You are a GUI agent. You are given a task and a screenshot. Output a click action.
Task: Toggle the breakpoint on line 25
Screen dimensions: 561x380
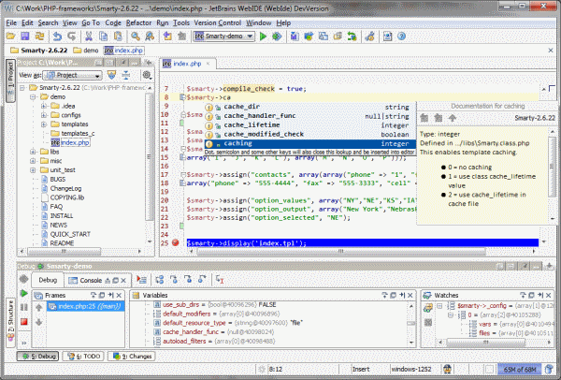[x=175, y=242]
